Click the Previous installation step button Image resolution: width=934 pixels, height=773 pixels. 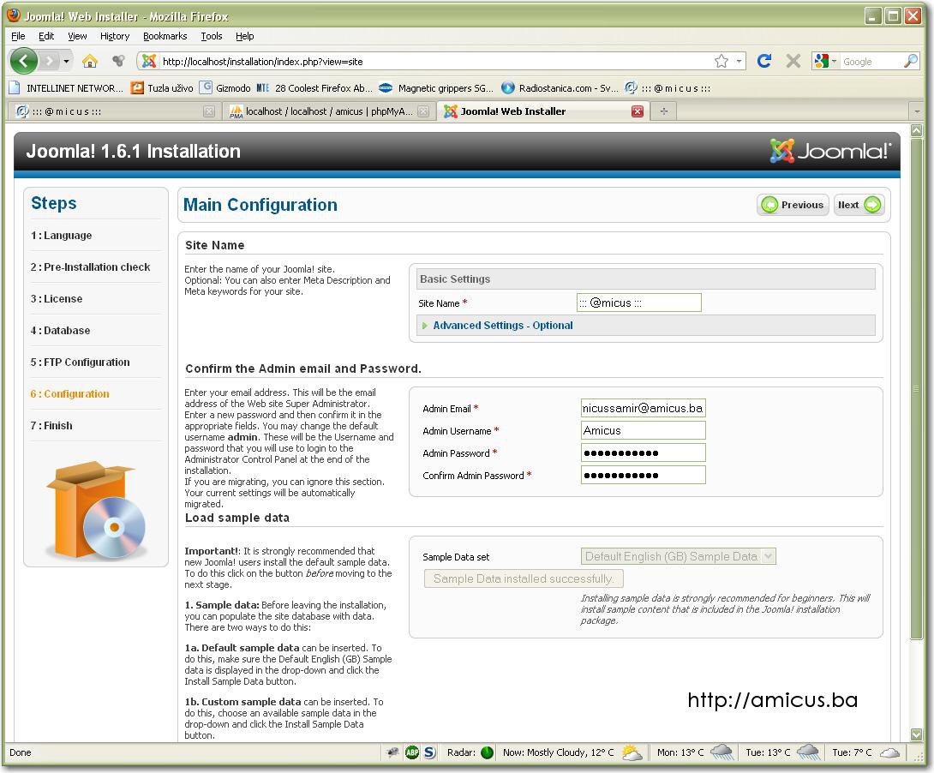pos(793,205)
